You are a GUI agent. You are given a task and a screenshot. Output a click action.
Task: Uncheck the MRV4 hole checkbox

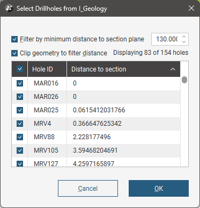point(20,124)
